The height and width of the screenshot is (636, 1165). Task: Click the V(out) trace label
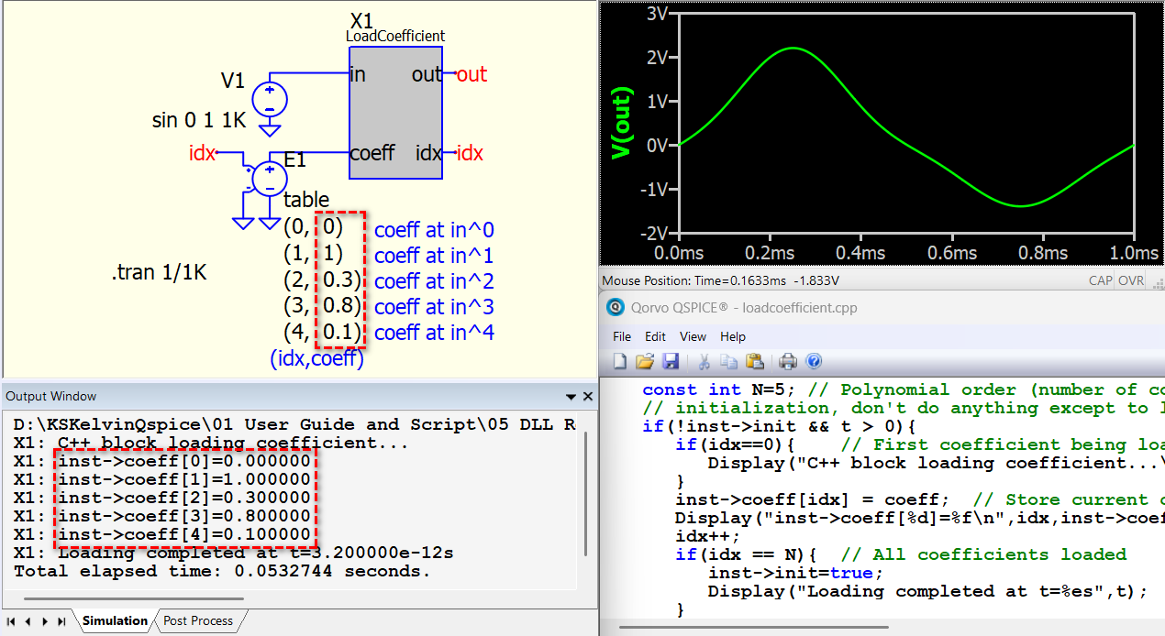(x=623, y=122)
